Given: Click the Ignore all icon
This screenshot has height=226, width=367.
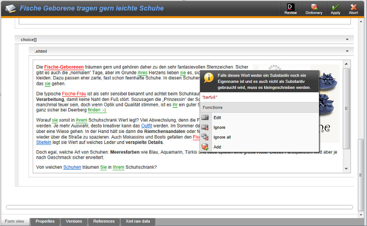Looking at the screenshot, I should tap(205, 137).
